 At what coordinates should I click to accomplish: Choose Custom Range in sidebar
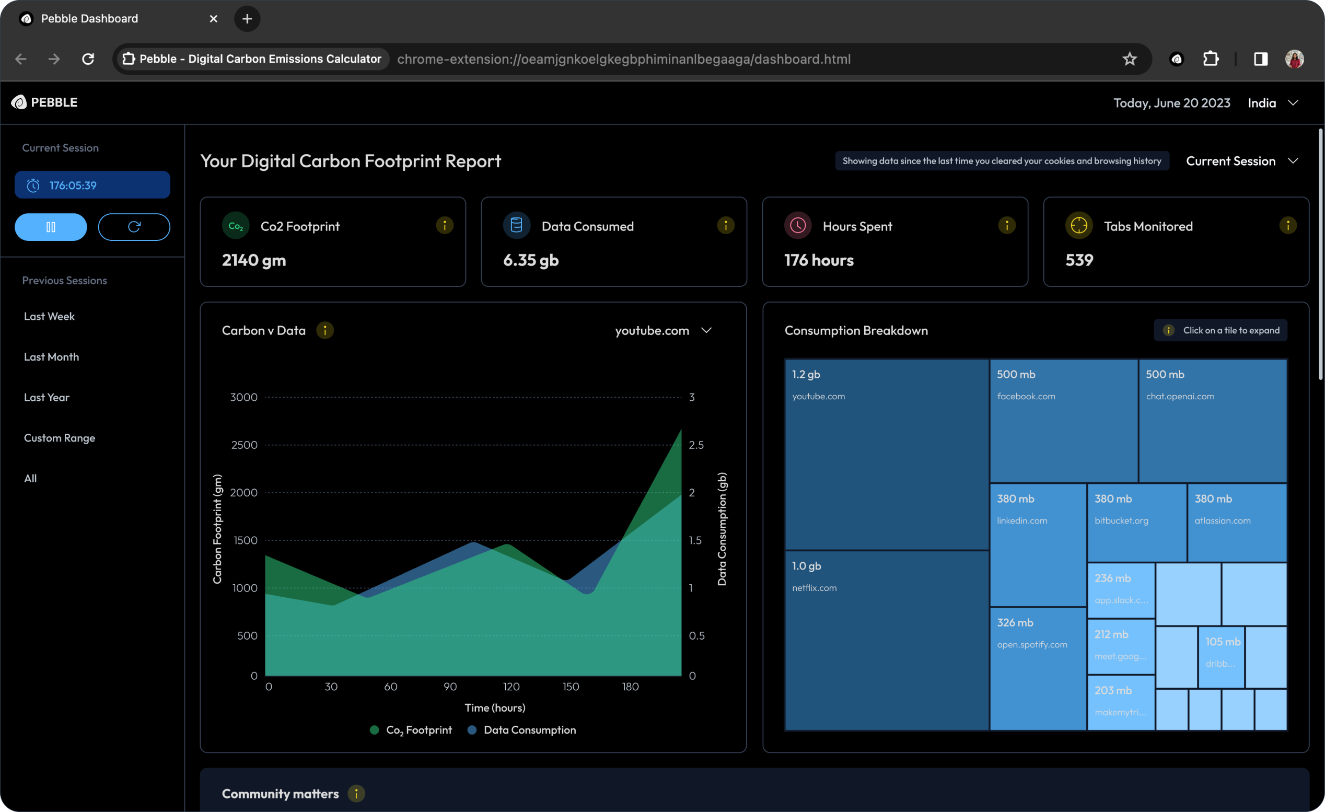click(59, 438)
